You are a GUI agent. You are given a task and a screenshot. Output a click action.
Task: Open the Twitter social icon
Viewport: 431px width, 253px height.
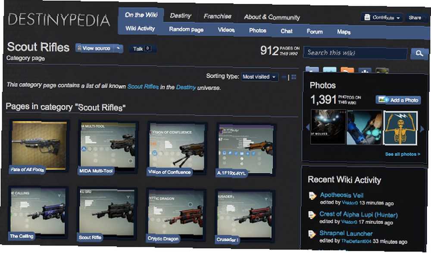(x=330, y=70)
